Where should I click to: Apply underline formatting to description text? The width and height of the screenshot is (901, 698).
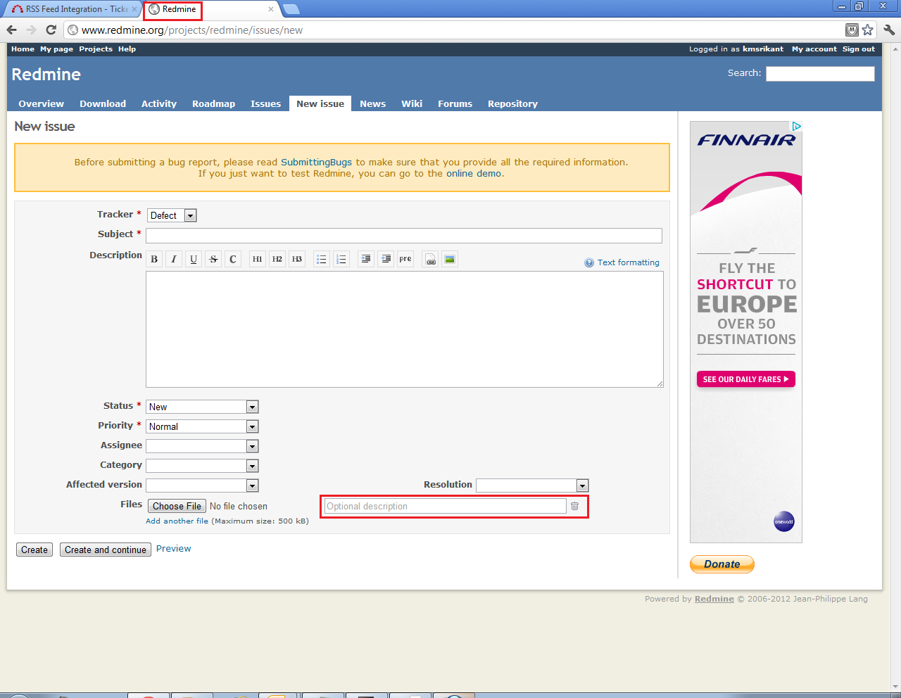pos(194,259)
